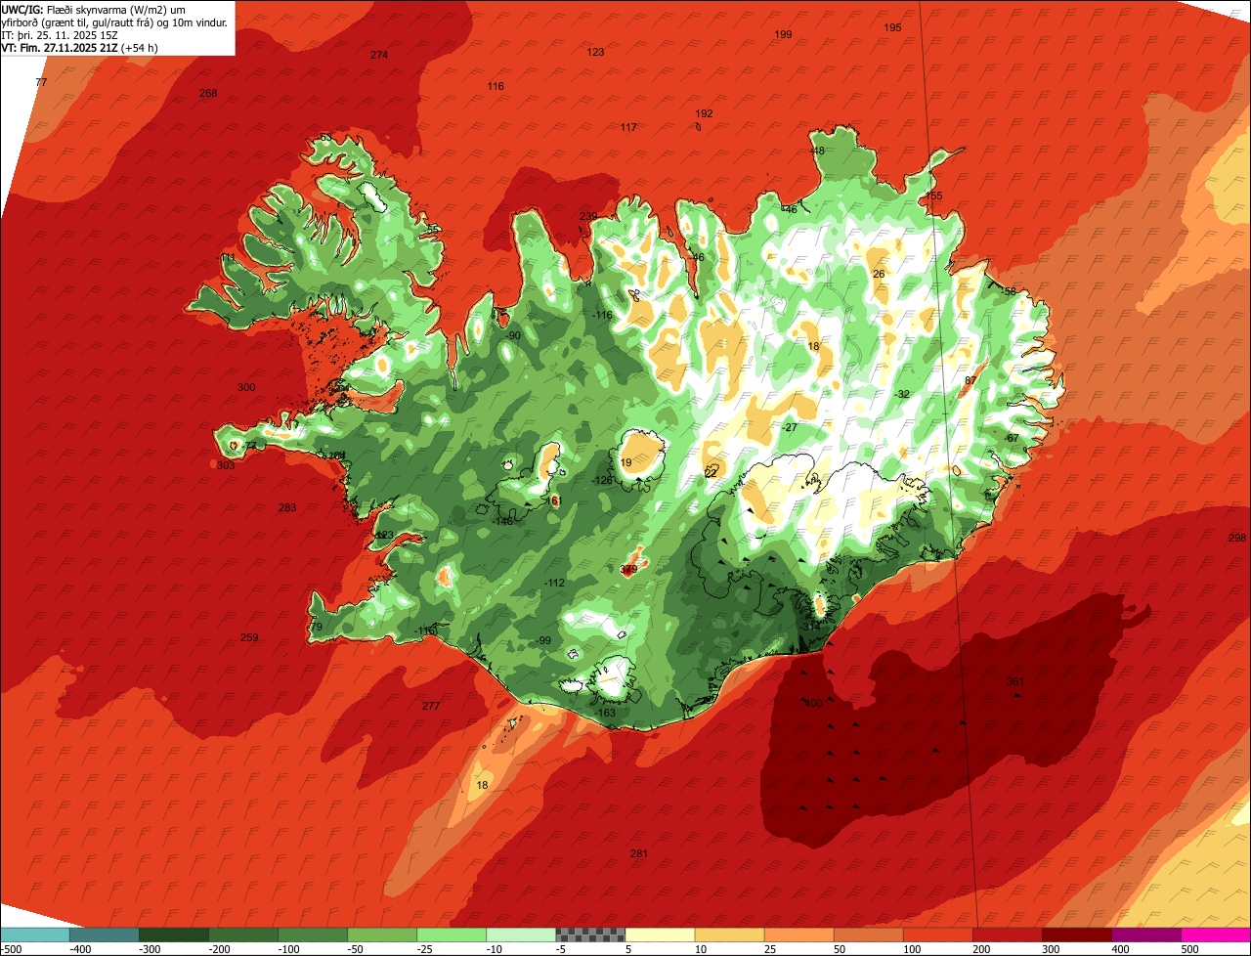
Task: Pick the dark maroon 300 to 400 swatch
Action: pos(1076,934)
